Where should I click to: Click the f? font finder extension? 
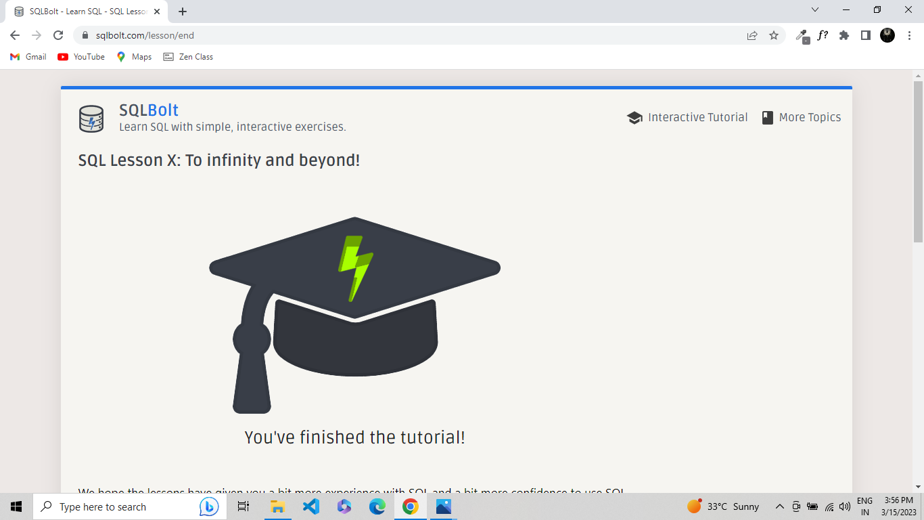click(x=823, y=35)
